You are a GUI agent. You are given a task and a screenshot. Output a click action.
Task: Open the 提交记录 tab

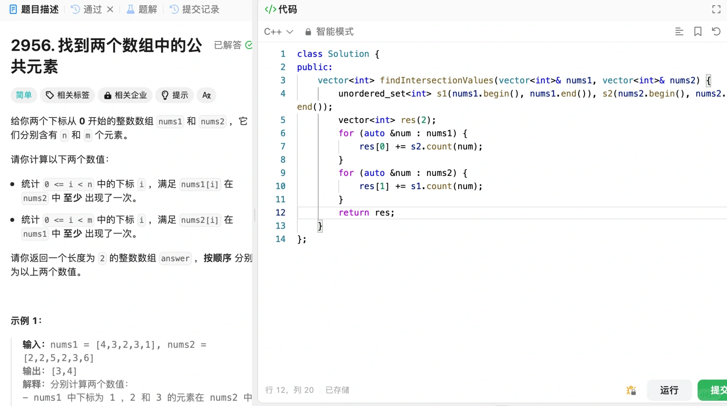[194, 9]
